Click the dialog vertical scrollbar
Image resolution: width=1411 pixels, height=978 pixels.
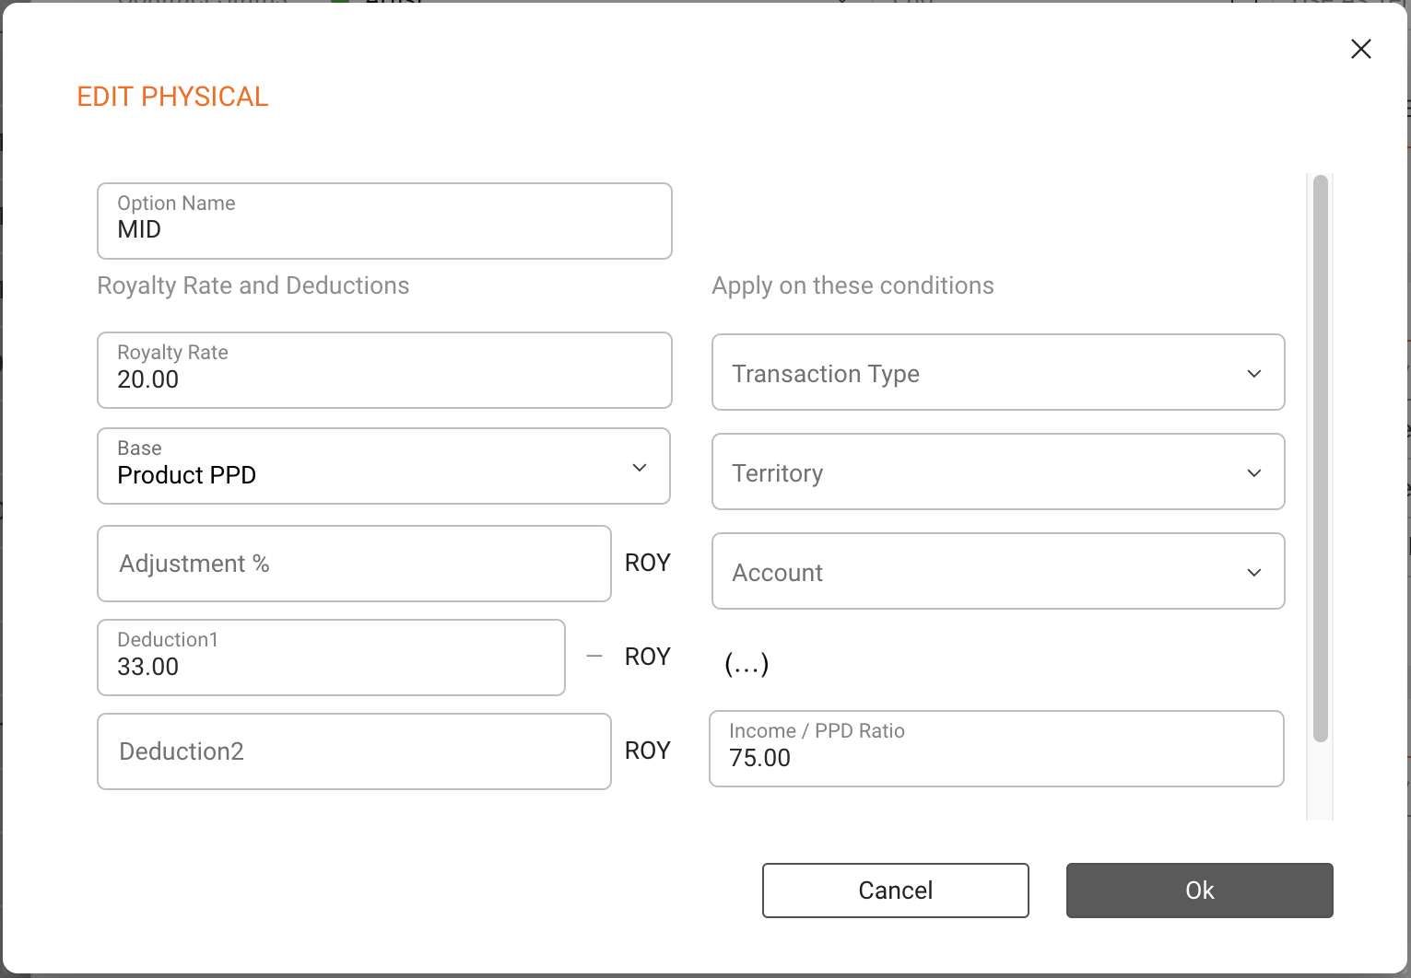tap(1320, 459)
